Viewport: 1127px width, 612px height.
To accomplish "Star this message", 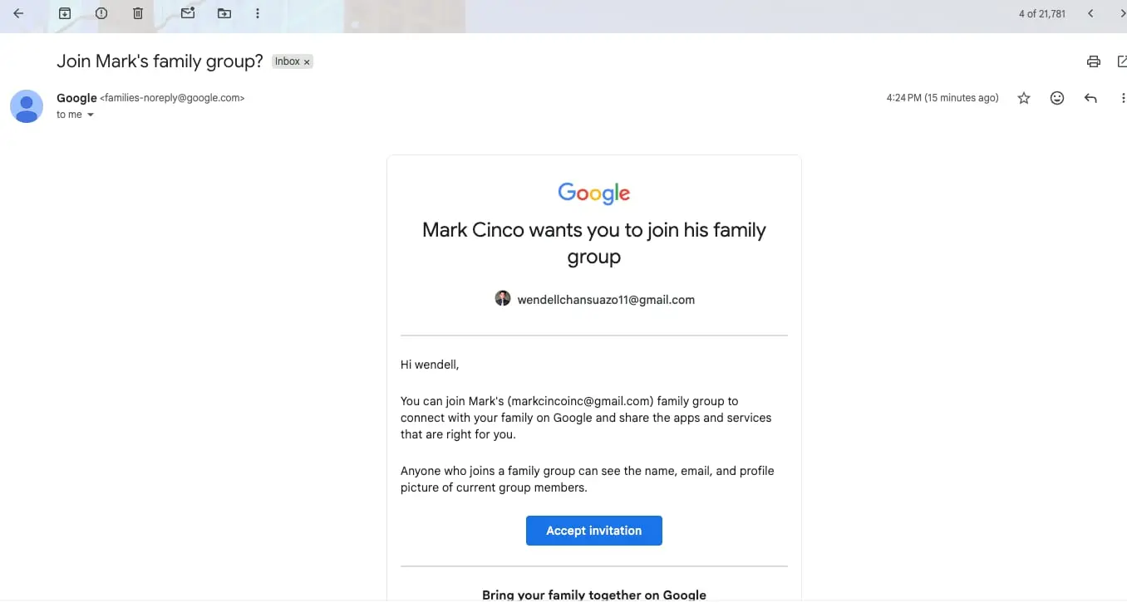I will click(x=1024, y=98).
